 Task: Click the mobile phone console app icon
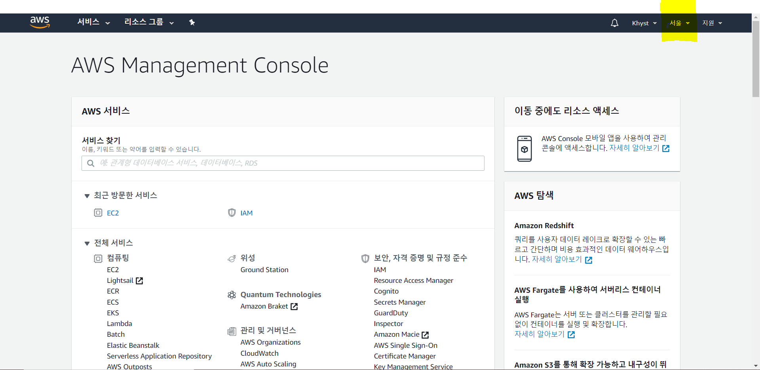tap(524, 149)
